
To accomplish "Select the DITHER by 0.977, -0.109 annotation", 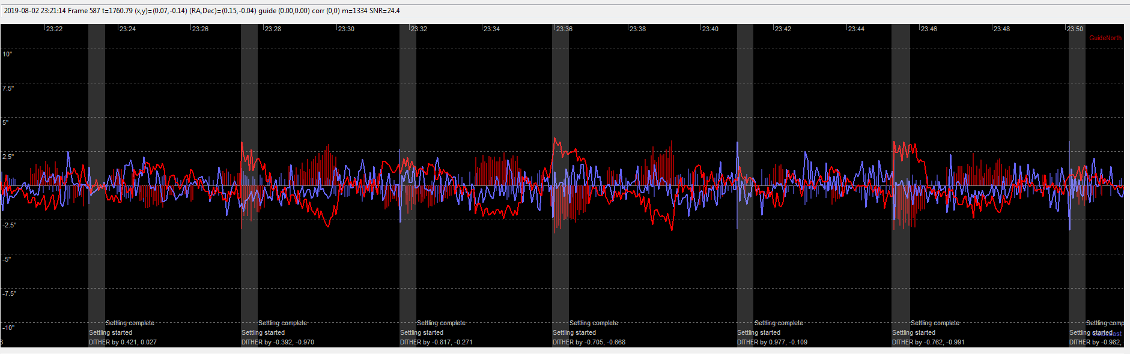I will [772, 342].
